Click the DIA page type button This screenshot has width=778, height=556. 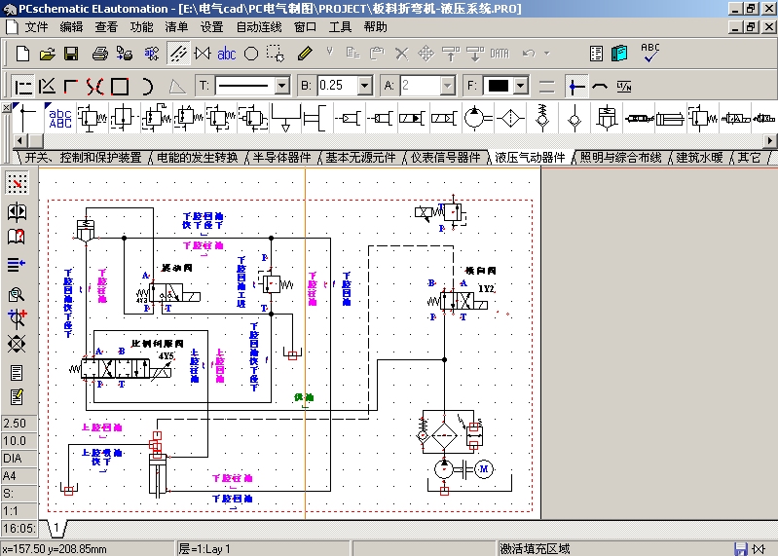[19, 459]
